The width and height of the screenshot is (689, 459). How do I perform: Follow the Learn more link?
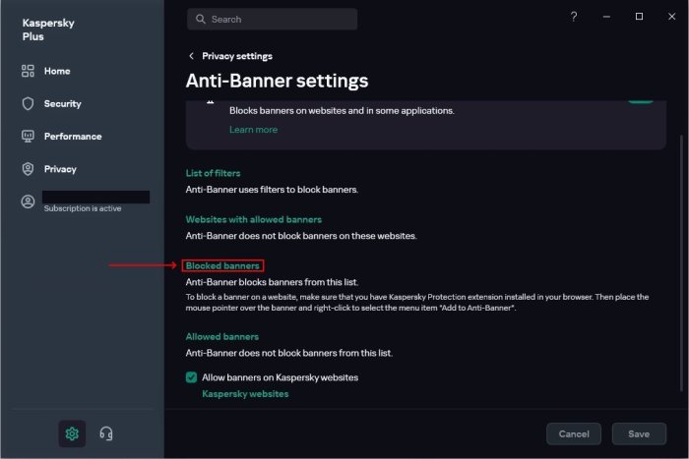click(253, 130)
